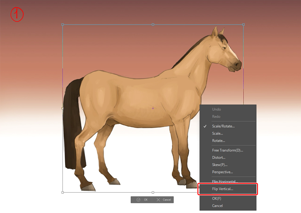301x213 pixels.
Task: Click the bottom-left transform corner handle
Action: tap(63, 192)
